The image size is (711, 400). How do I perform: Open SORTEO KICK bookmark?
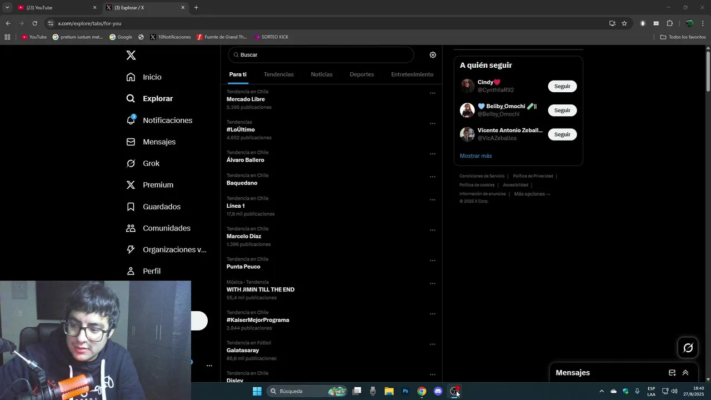271,37
